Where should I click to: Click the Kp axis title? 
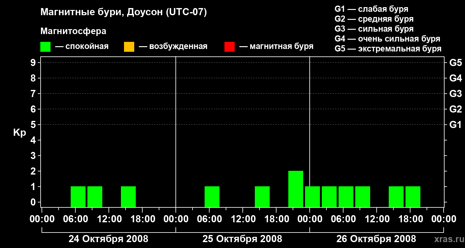click(20, 133)
